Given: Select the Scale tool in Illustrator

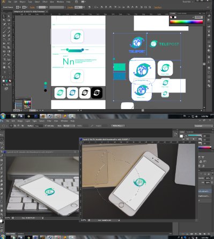Looking at the screenshot, I should coord(9,40).
